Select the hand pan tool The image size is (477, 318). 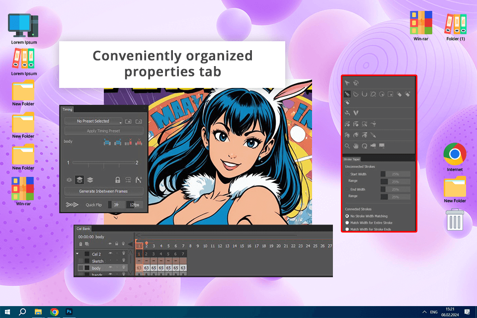coord(356,146)
